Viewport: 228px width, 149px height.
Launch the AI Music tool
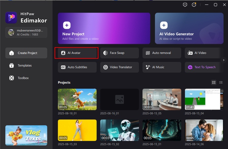(x=162, y=67)
